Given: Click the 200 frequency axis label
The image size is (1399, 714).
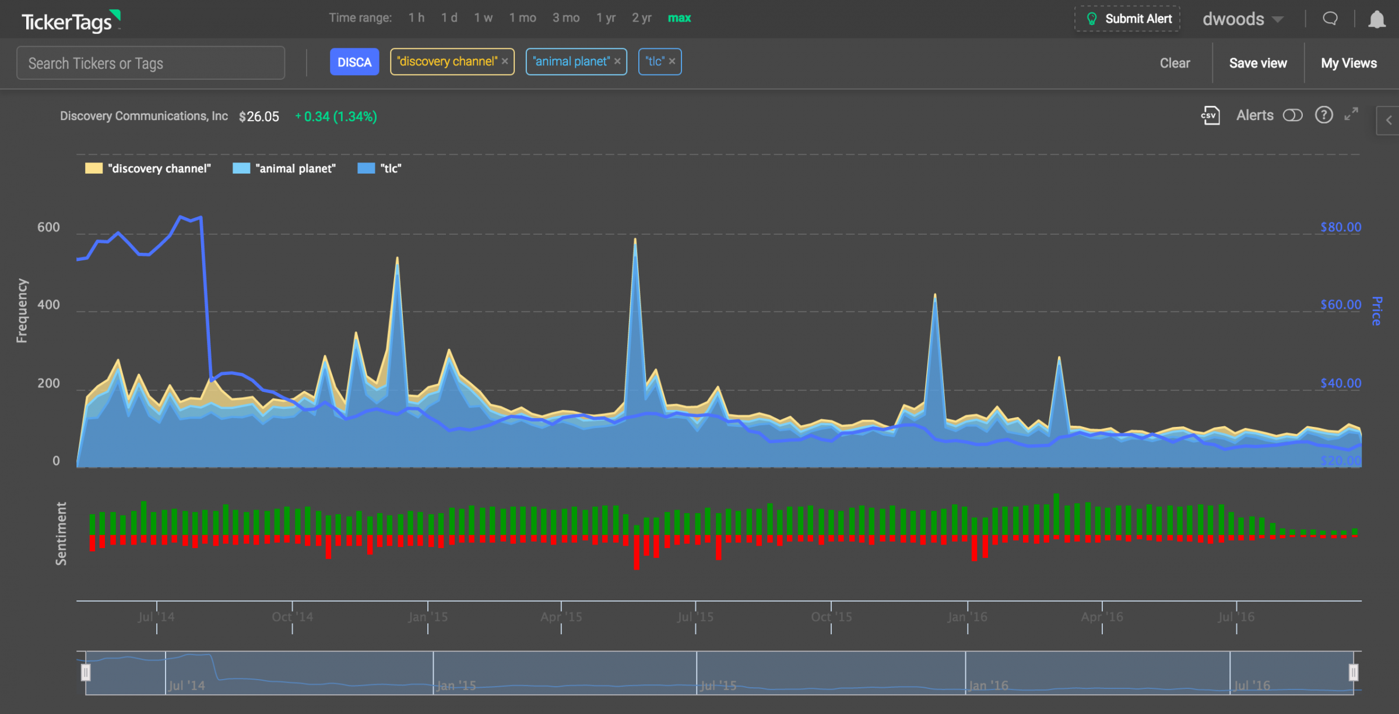Looking at the screenshot, I should tap(48, 383).
